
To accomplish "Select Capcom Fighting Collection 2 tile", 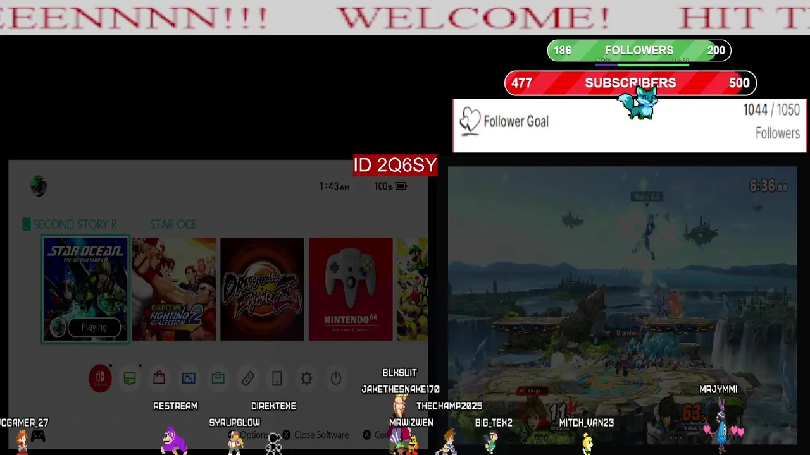I will click(174, 289).
